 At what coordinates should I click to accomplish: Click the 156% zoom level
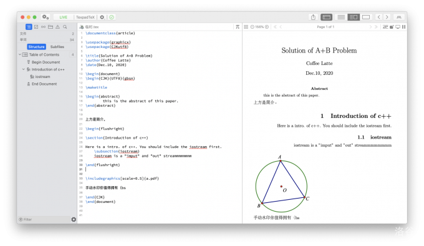259,27
